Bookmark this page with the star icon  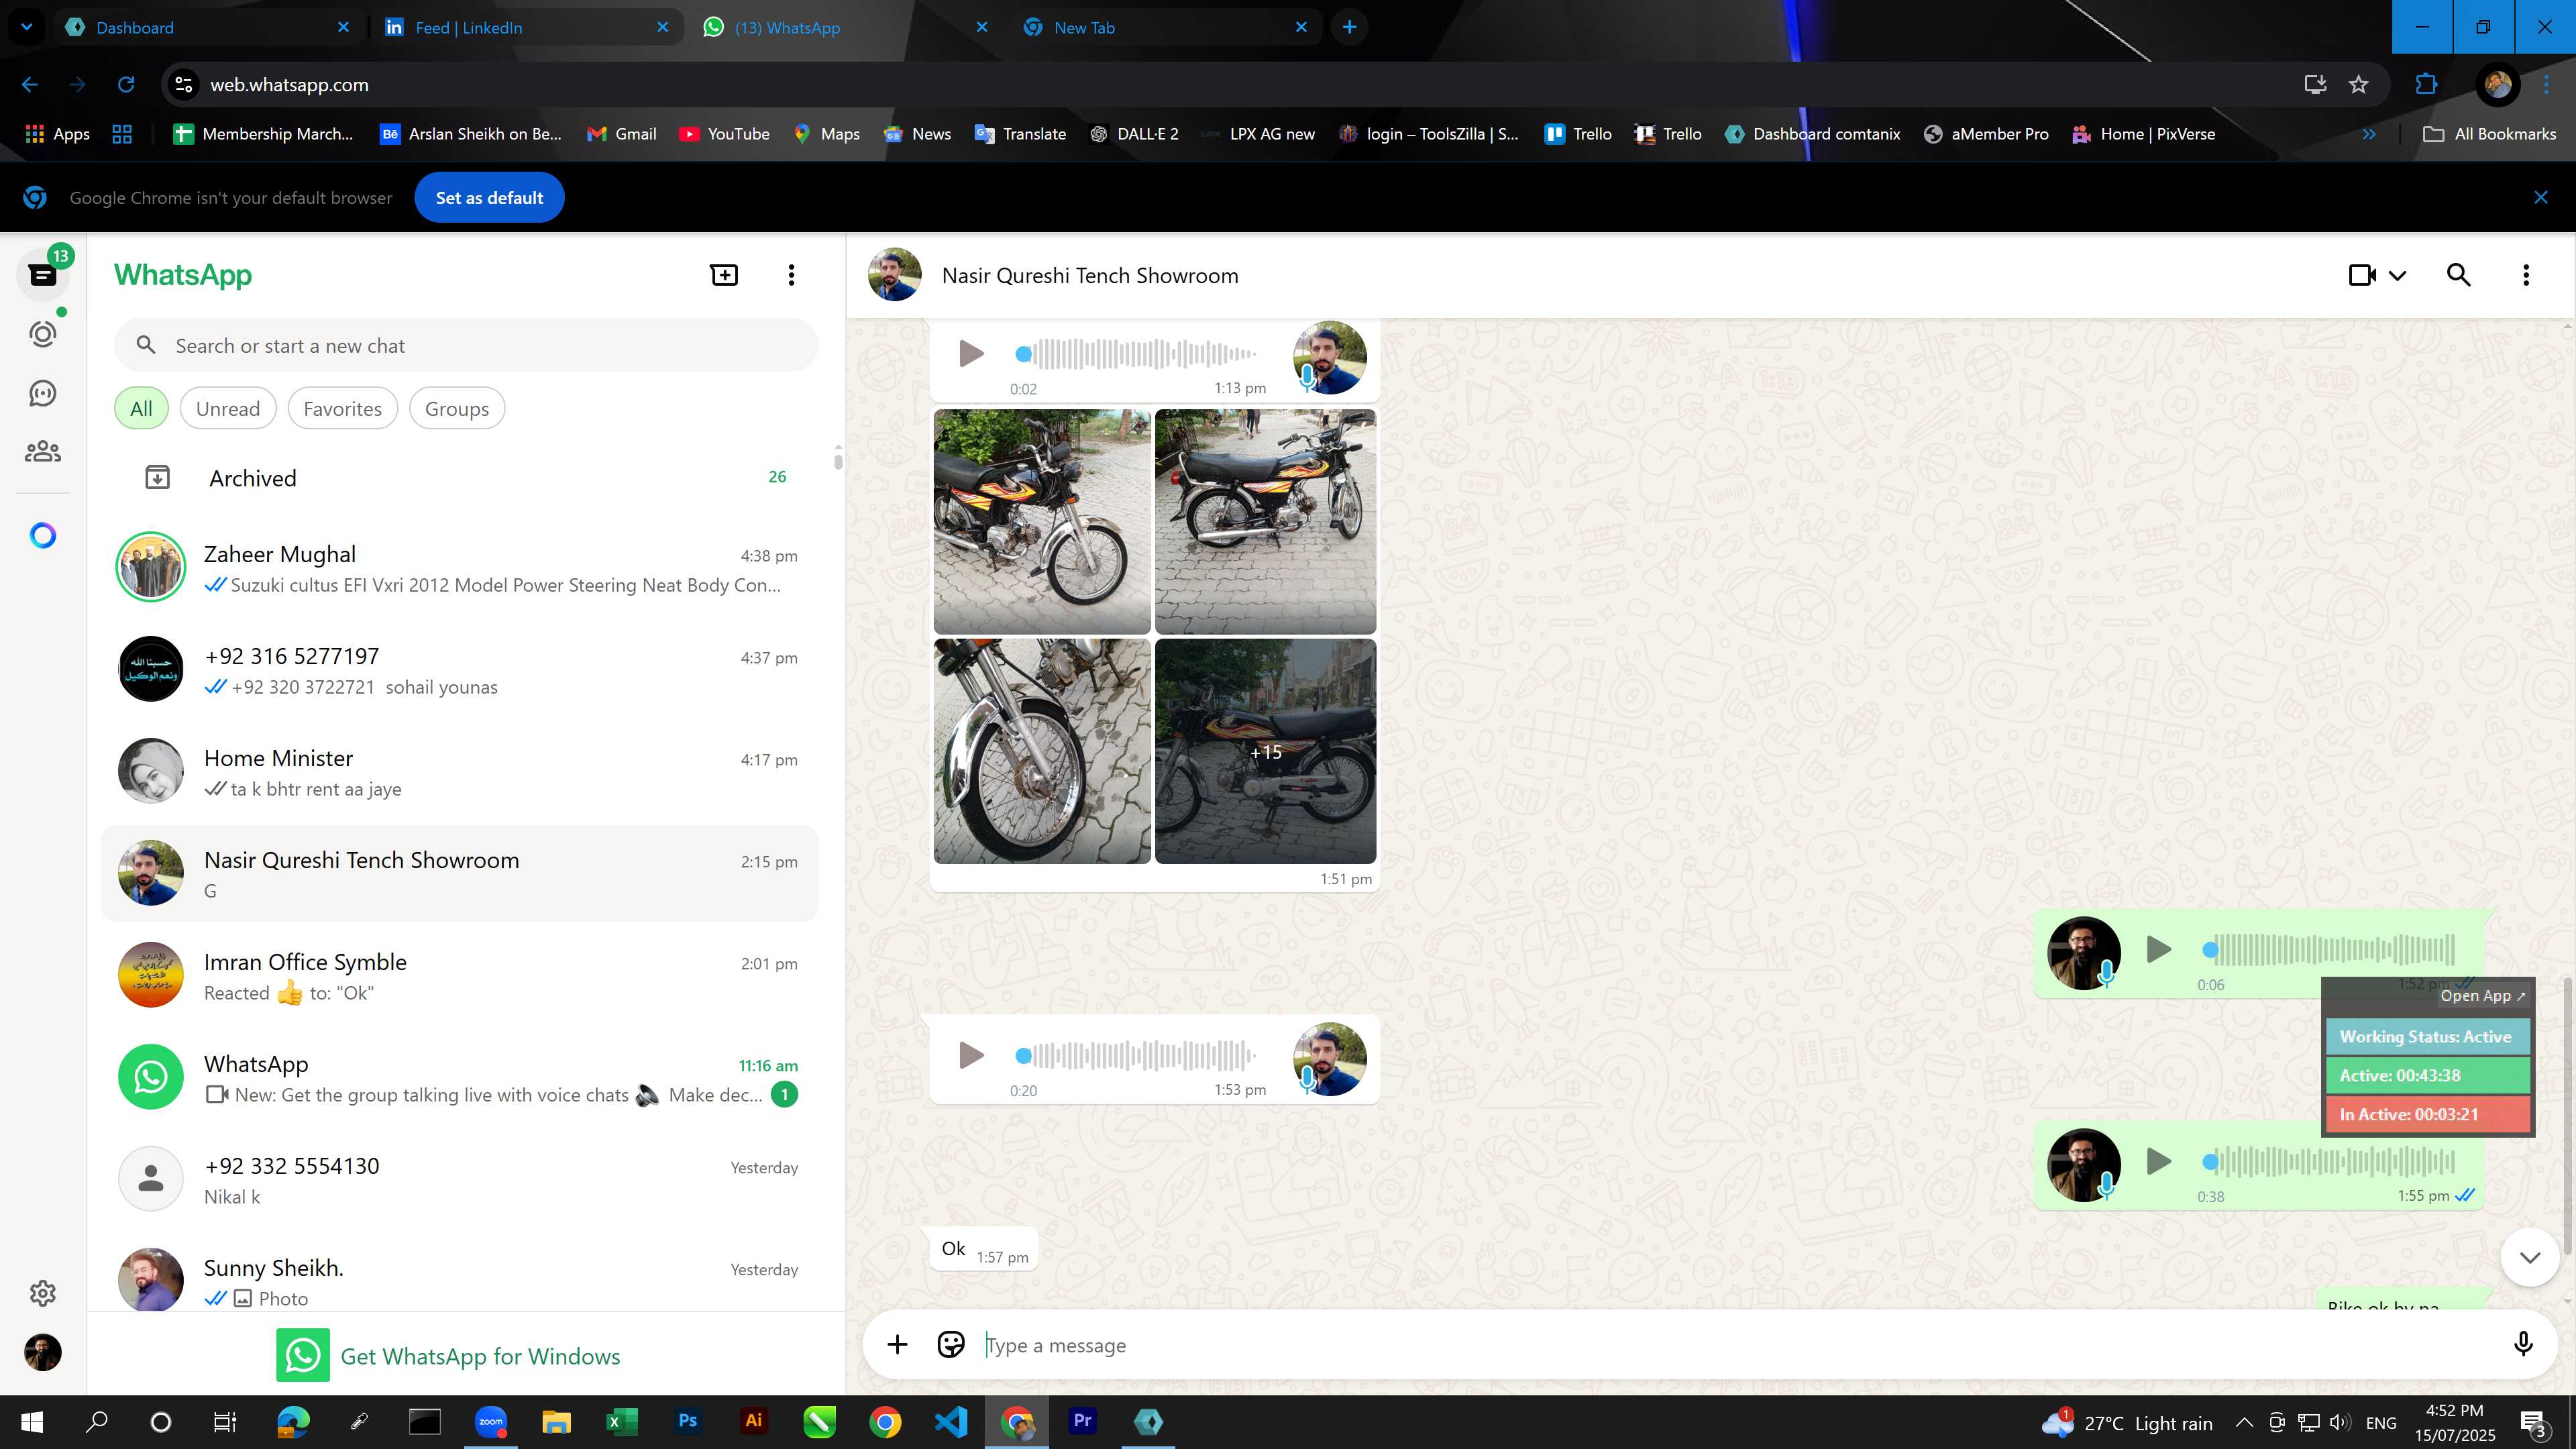click(2359, 85)
